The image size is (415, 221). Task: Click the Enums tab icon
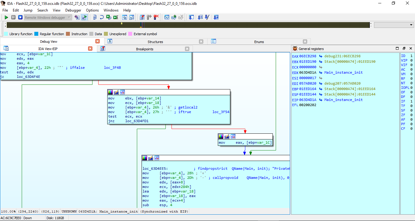pyautogui.click(x=214, y=42)
